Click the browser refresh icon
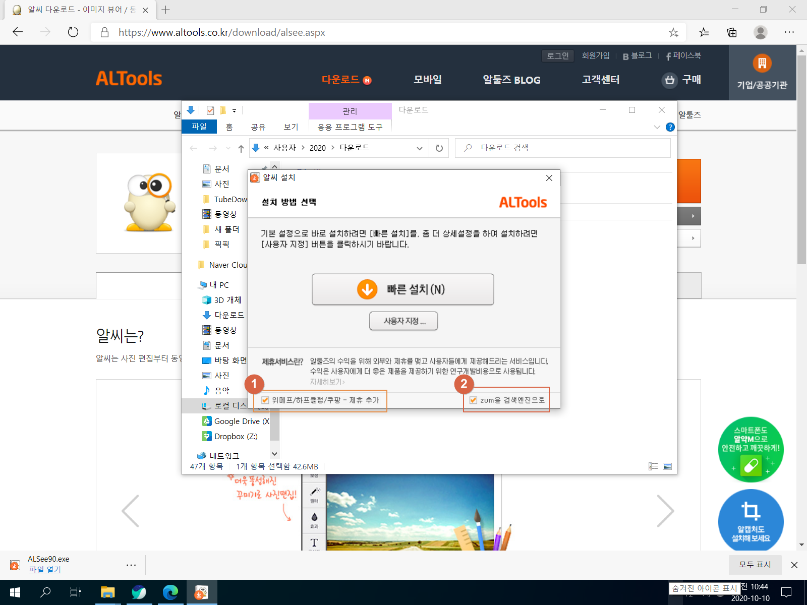 73,32
